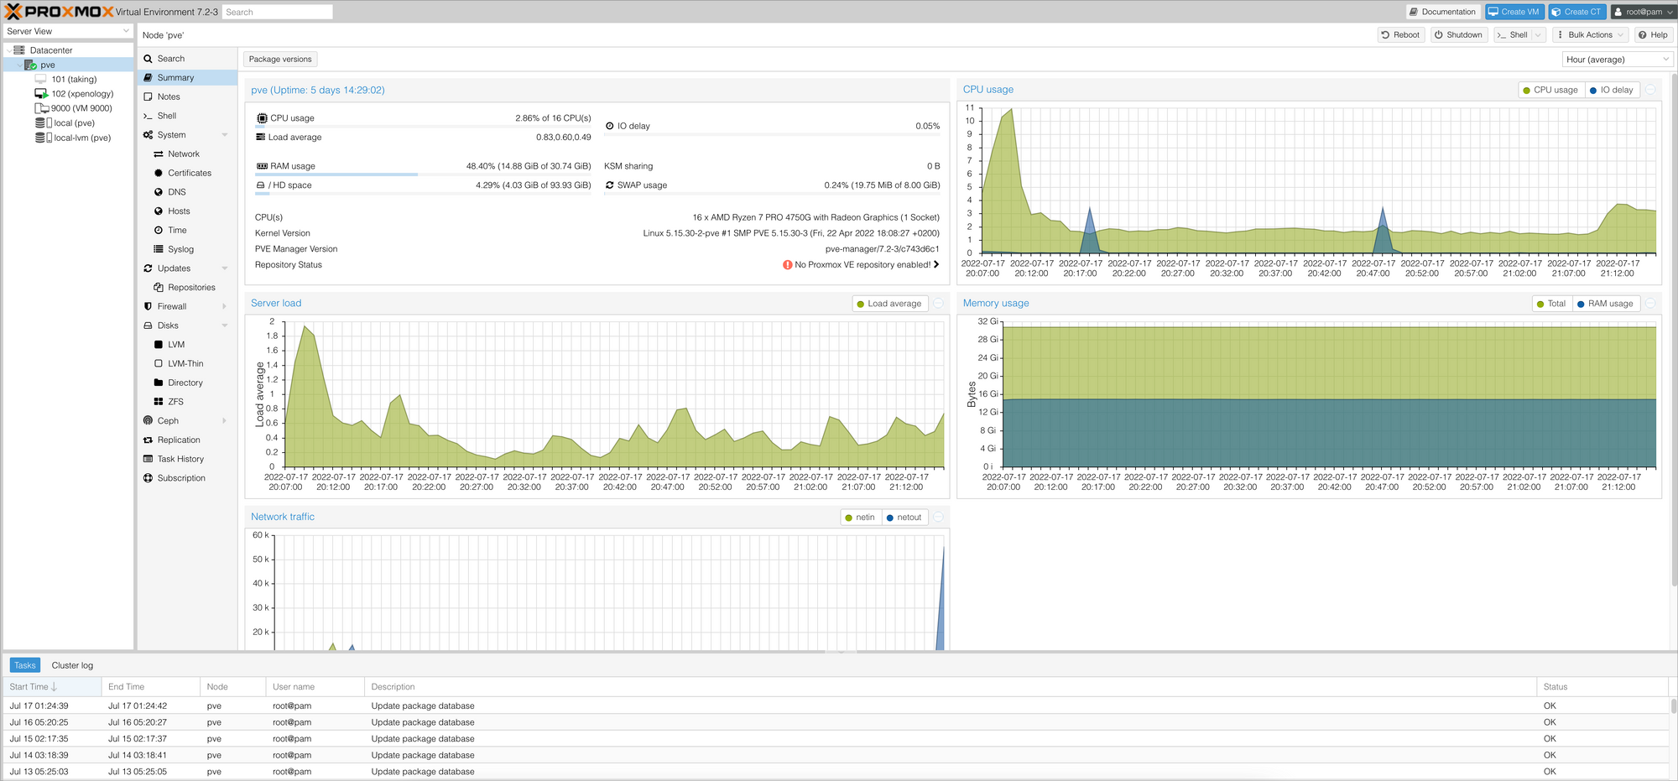The height and width of the screenshot is (781, 1678).
Task: Open Package versions
Action: pos(280,60)
